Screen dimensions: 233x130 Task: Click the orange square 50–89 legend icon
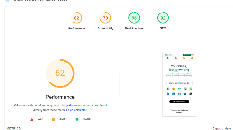click(54, 119)
